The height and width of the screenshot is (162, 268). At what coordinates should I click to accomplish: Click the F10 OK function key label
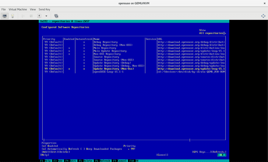click(134, 161)
